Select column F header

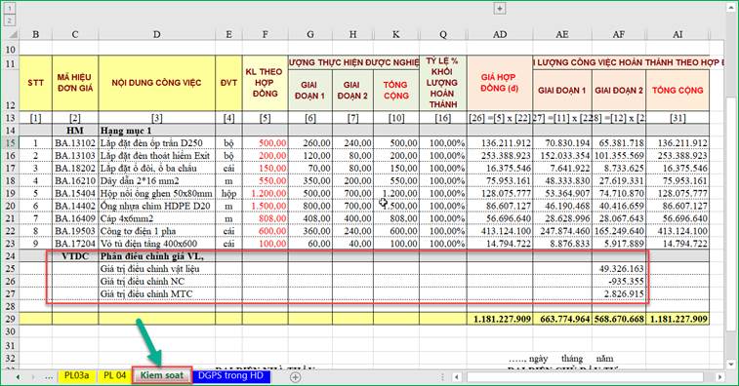click(x=265, y=34)
